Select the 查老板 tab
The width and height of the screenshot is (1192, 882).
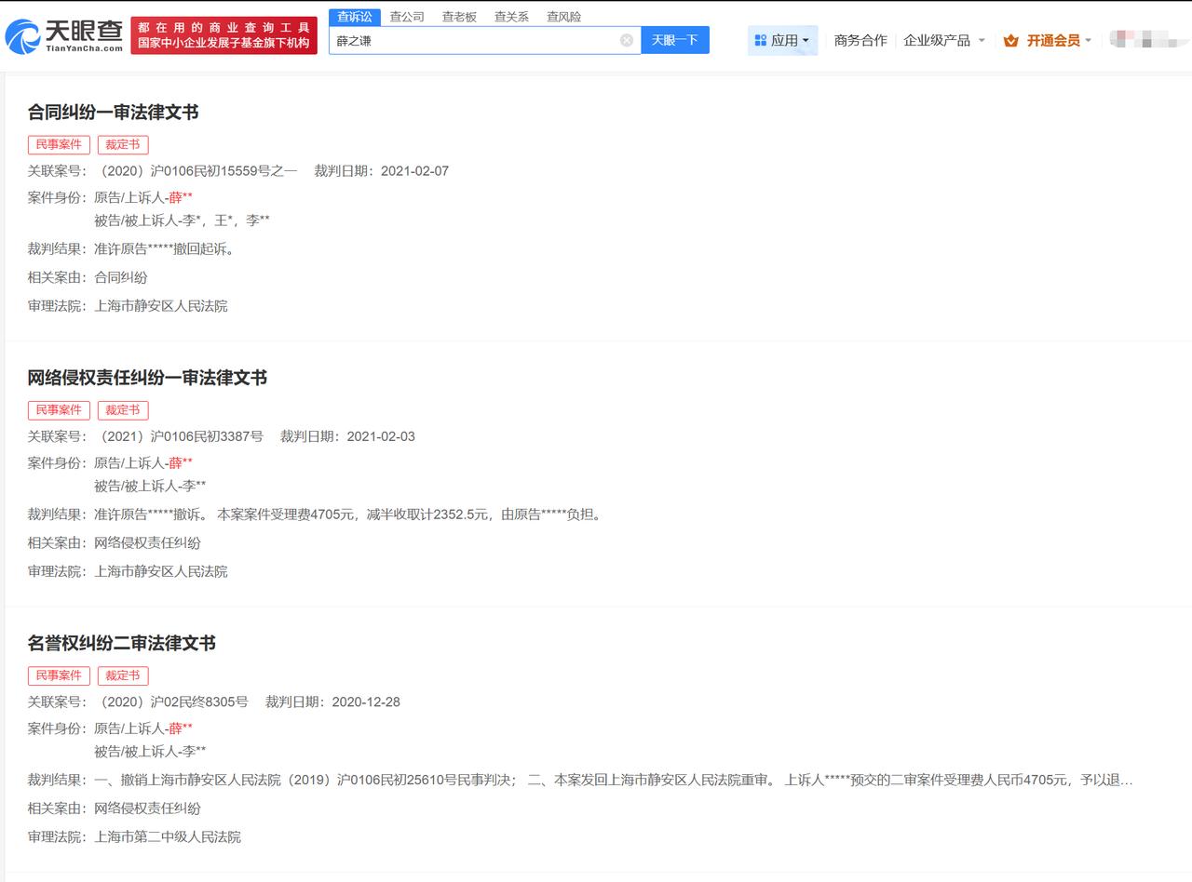pos(458,16)
